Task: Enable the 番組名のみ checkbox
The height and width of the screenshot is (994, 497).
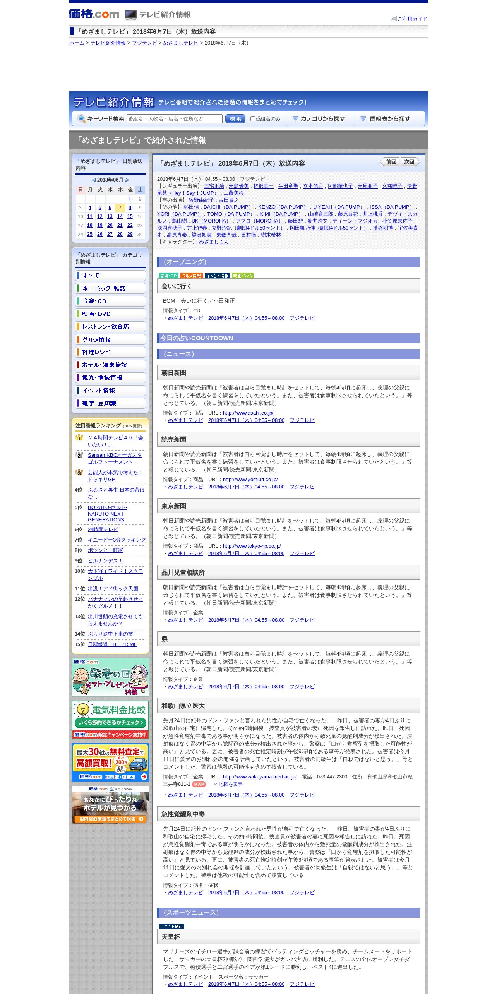Action: pyautogui.click(x=253, y=119)
